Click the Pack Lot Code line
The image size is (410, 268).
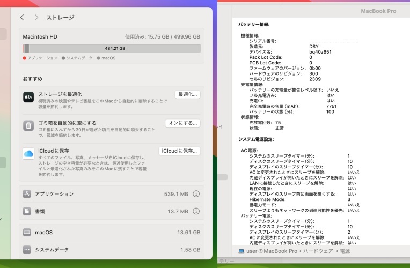click(281, 57)
